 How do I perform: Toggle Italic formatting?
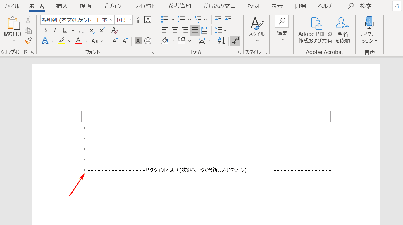(55, 30)
